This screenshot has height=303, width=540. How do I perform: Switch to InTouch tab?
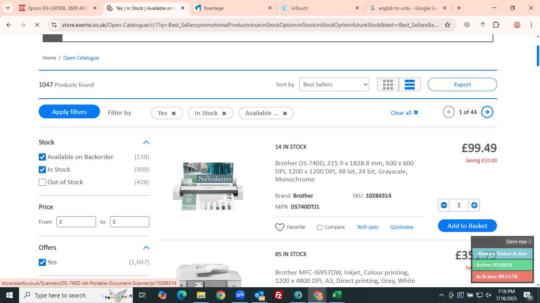[321, 8]
